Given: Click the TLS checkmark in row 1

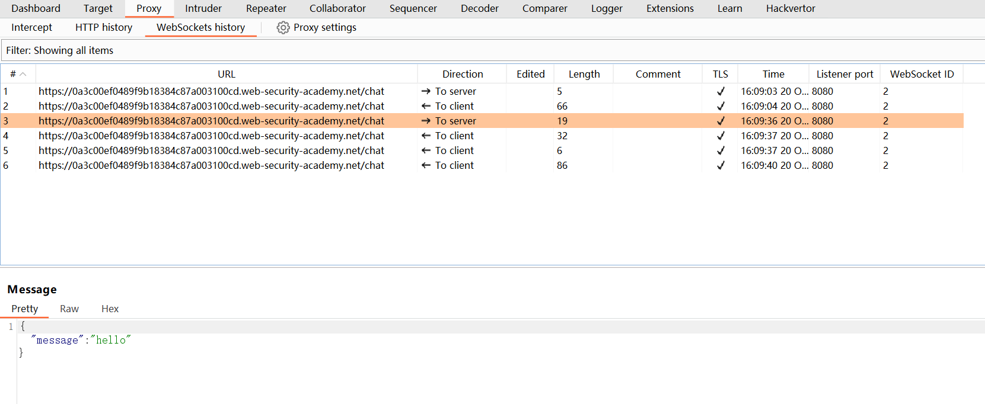Looking at the screenshot, I should [x=721, y=91].
